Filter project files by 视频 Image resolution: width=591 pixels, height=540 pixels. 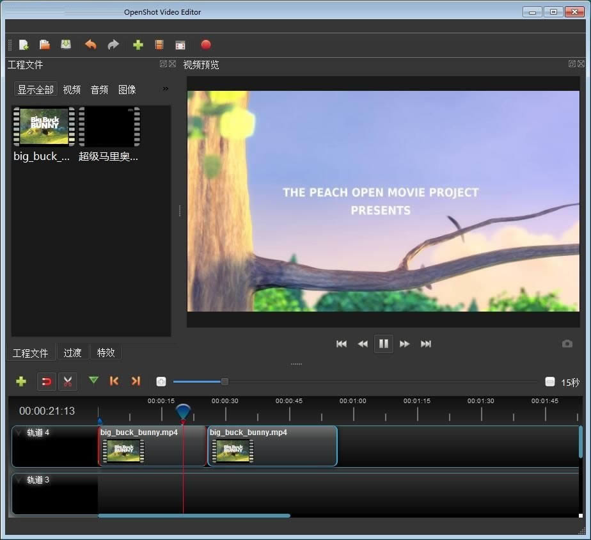pyautogui.click(x=72, y=90)
